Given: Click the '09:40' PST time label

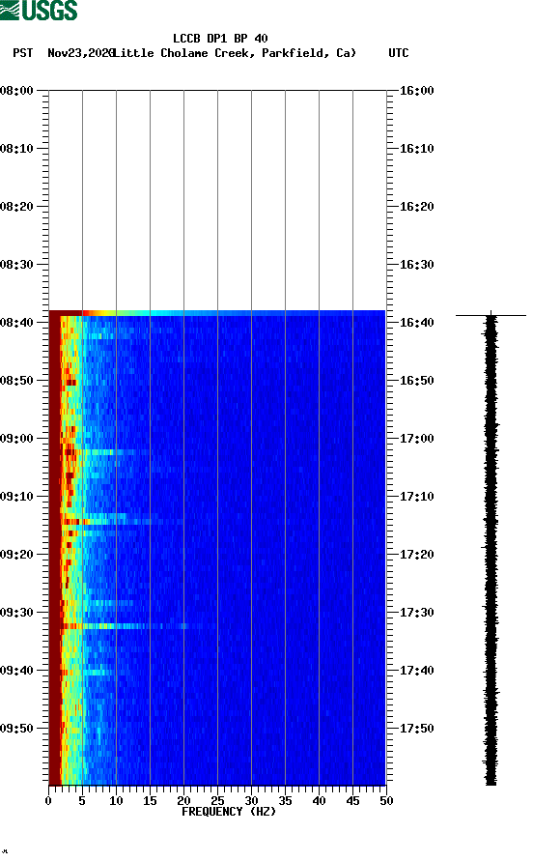Looking at the screenshot, I should 17,670.
